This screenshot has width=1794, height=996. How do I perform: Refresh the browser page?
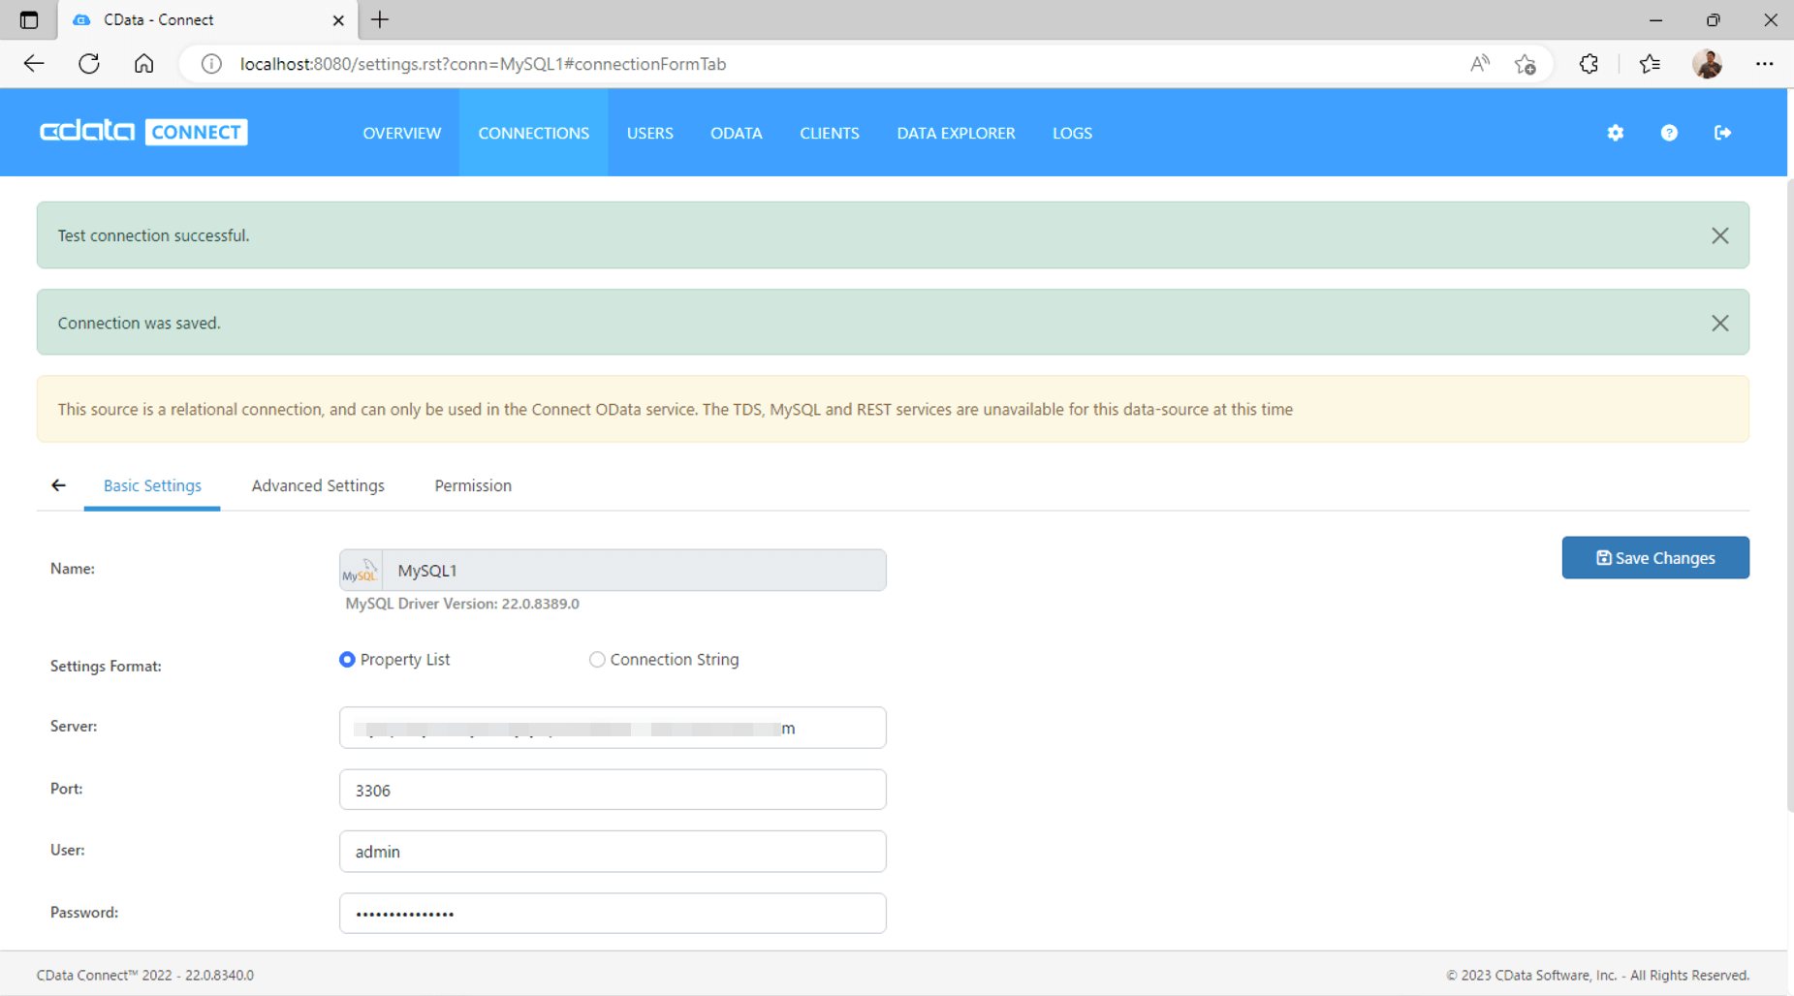point(89,64)
